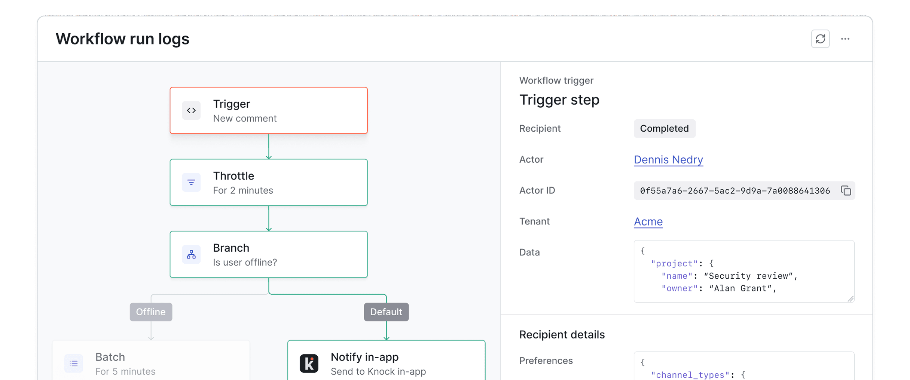Click the Throttle step filter icon

(191, 182)
